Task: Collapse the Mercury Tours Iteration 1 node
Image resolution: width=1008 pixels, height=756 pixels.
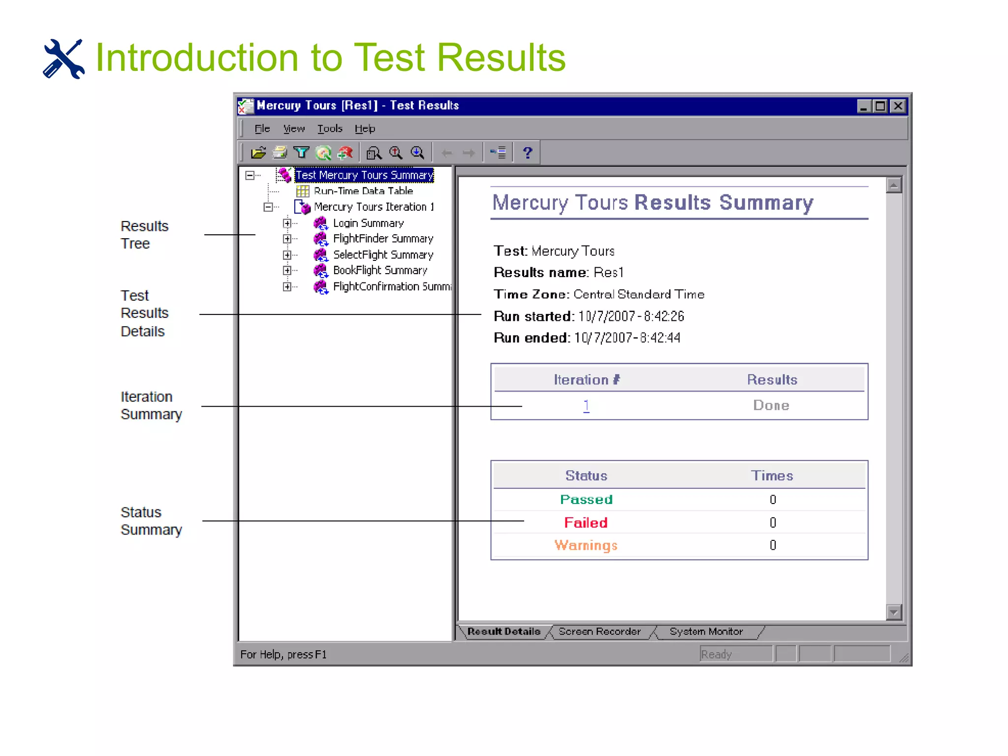Action: tap(268, 207)
